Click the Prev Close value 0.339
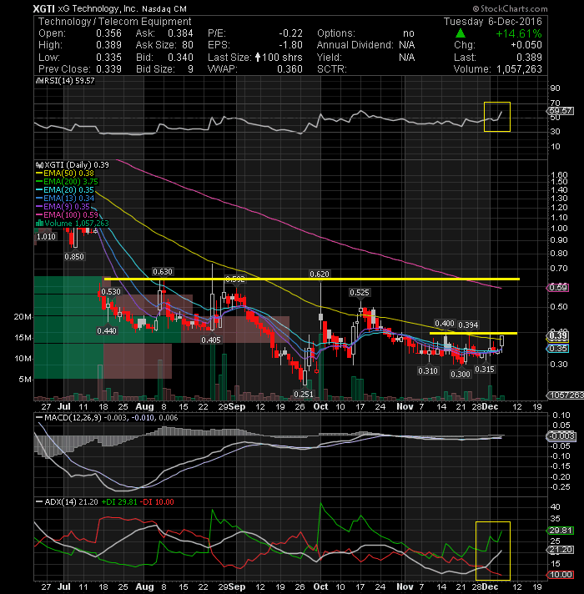 (108, 69)
